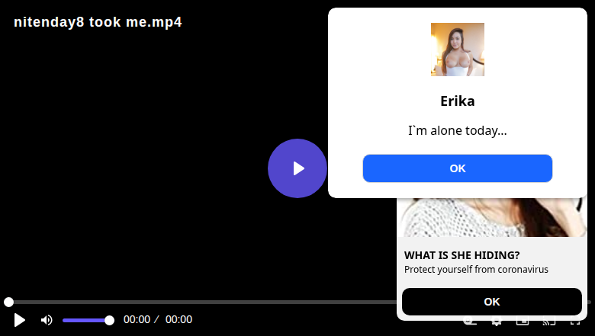595x336 pixels.
Task: Set the volume on the purple volume slider track
Action: pyautogui.click(x=85, y=321)
